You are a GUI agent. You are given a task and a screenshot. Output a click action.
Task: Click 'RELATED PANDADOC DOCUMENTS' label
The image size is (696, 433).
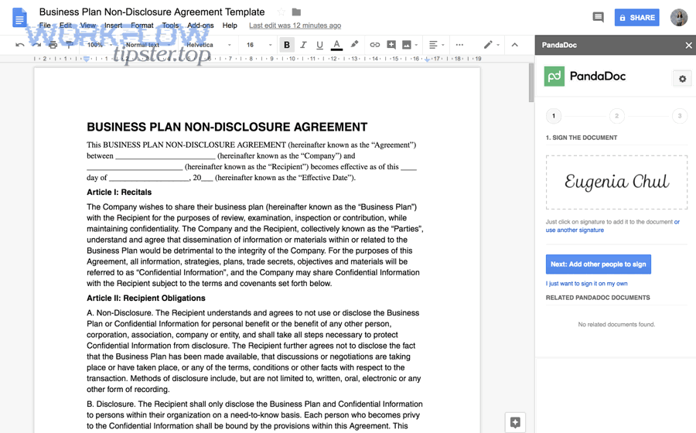[x=598, y=298]
